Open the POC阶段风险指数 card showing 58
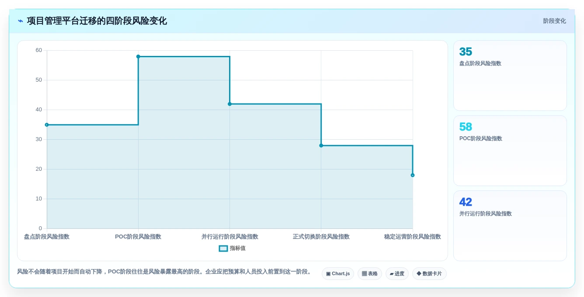Screen dimensions: 584x297 coord(510,151)
